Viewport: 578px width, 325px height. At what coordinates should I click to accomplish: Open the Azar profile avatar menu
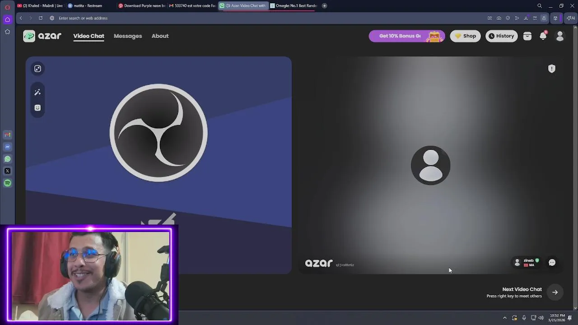point(560,36)
